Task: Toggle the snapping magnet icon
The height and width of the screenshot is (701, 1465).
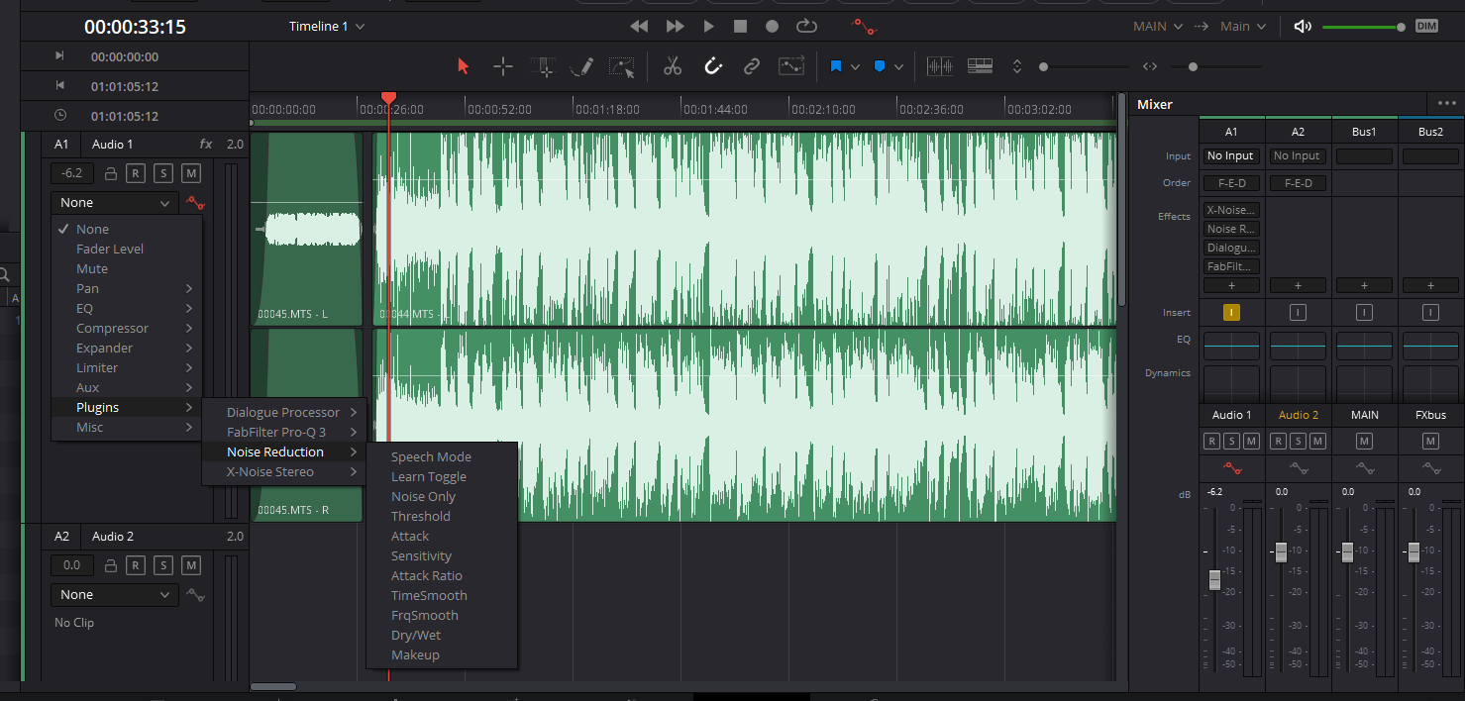Action: 712,66
